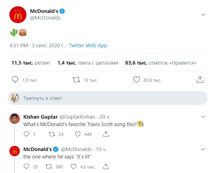Click reply icon on main McDonald's tweet

(15, 80)
